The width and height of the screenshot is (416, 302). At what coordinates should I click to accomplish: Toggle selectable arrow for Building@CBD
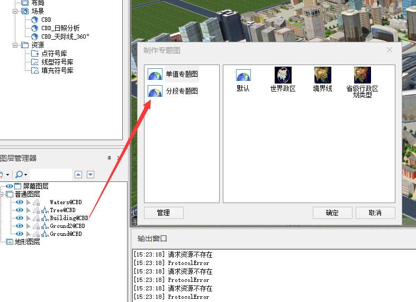coord(29,218)
